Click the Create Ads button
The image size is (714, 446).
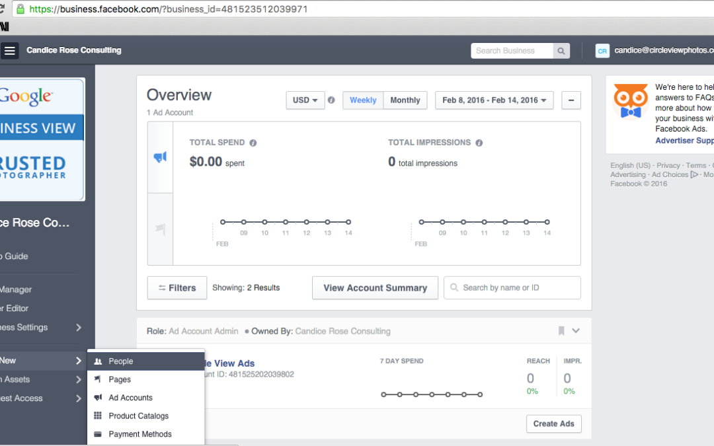tap(553, 424)
